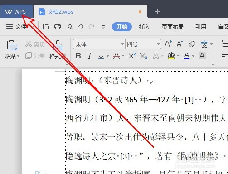Click 剪切 cut button
This screenshot has width=228, height=174.
35,44
